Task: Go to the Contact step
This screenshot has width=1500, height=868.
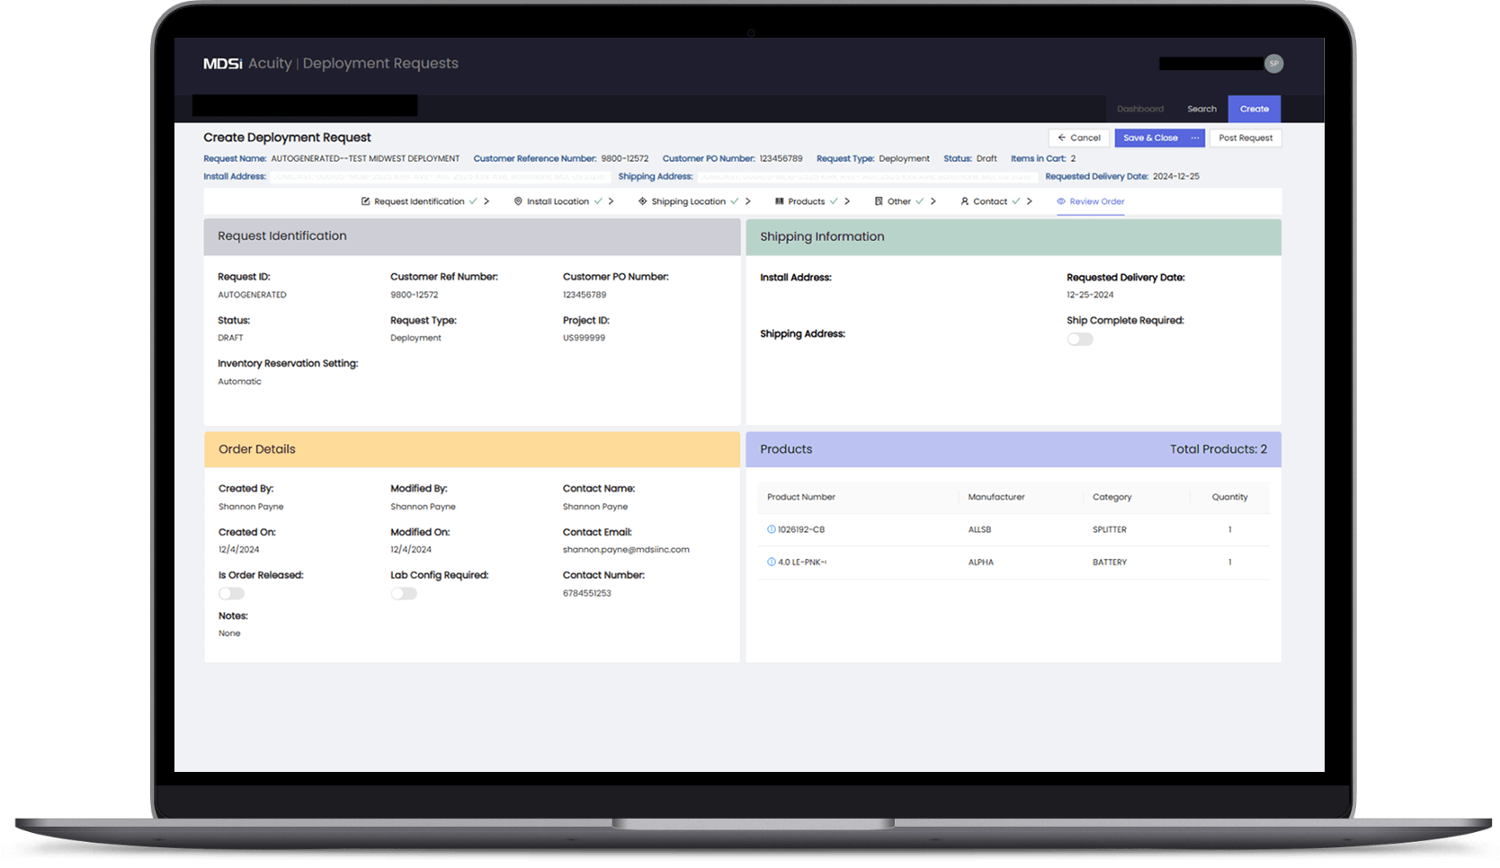Action: (x=990, y=201)
